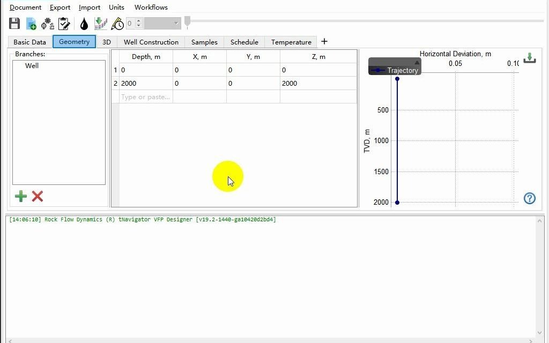This screenshot has width=549, height=343.
Task: Add a new branch with the green plus
Action: point(20,196)
